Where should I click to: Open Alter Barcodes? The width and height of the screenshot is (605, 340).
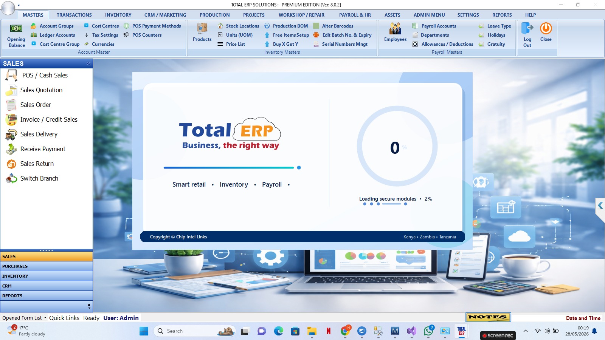[x=334, y=26]
